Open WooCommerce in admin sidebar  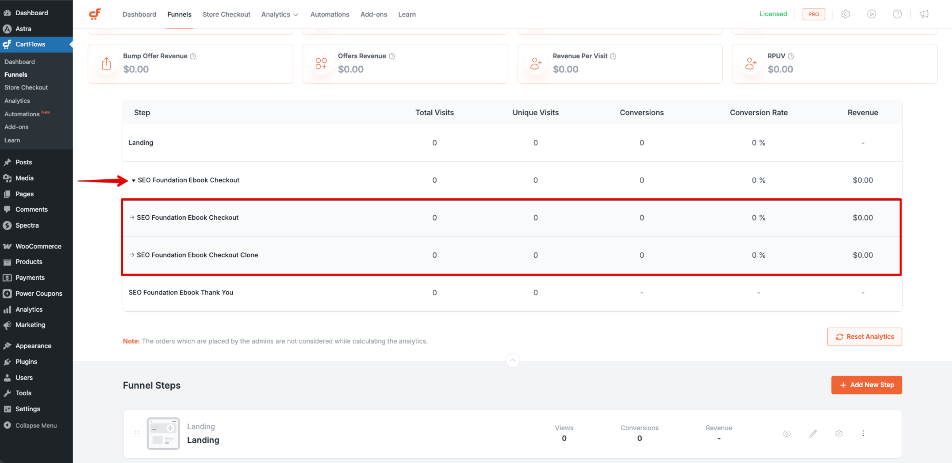pyautogui.click(x=38, y=246)
